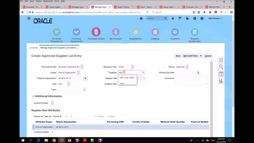The width and height of the screenshot is (254, 143).
Task: Click Wrap in table toolbar
Action: tap(111, 116)
